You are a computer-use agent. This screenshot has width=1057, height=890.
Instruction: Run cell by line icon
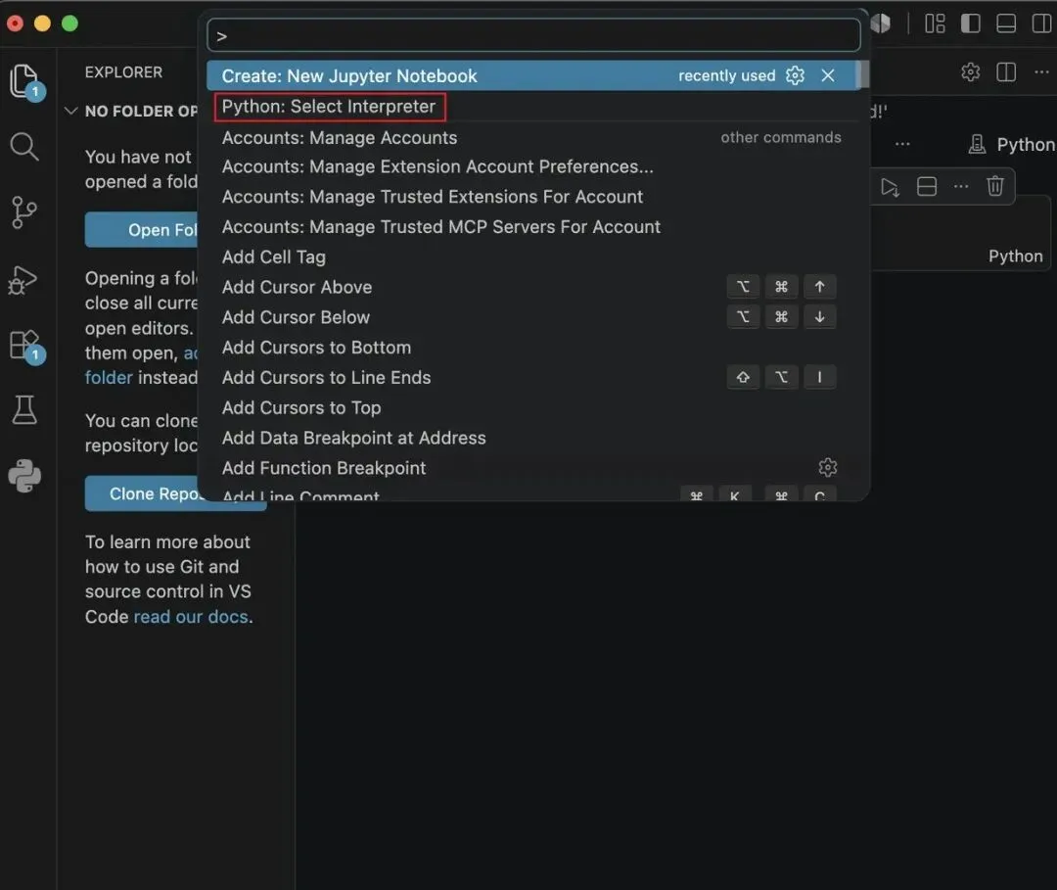(890, 187)
